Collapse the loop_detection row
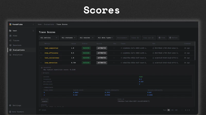 (x=41, y=63)
